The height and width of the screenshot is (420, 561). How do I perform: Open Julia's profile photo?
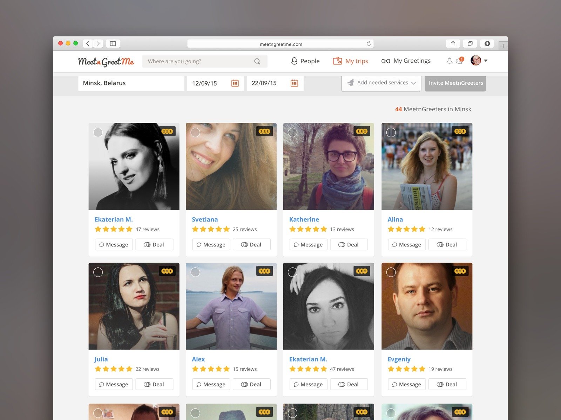(134, 306)
